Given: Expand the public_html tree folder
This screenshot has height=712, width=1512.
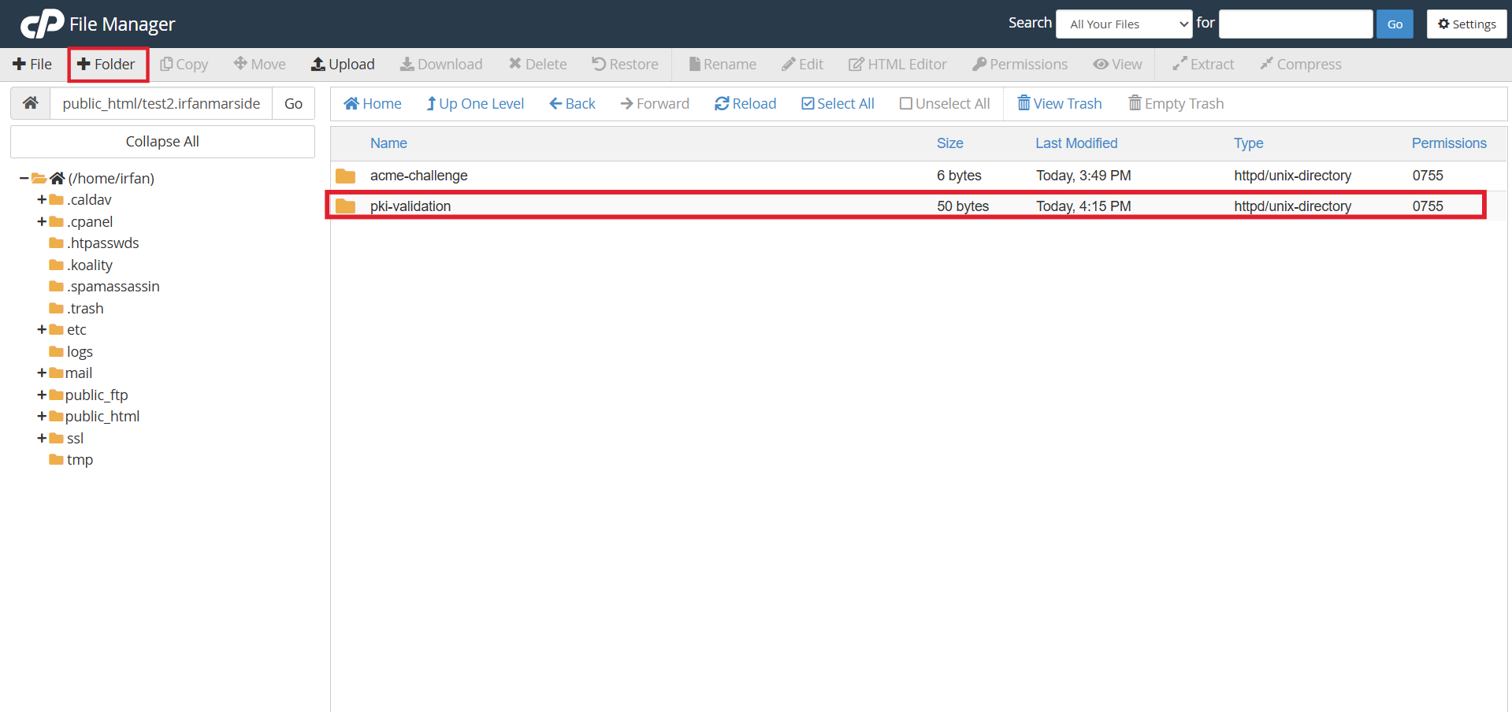Looking at the screenshot, I should [x=42, y=417].
